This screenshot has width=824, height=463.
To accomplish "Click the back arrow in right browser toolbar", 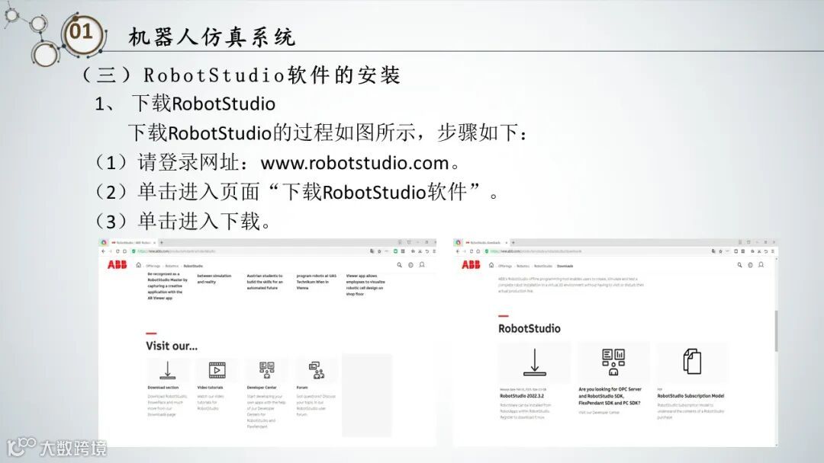I will pyautogui.click(x=458, y=251).
